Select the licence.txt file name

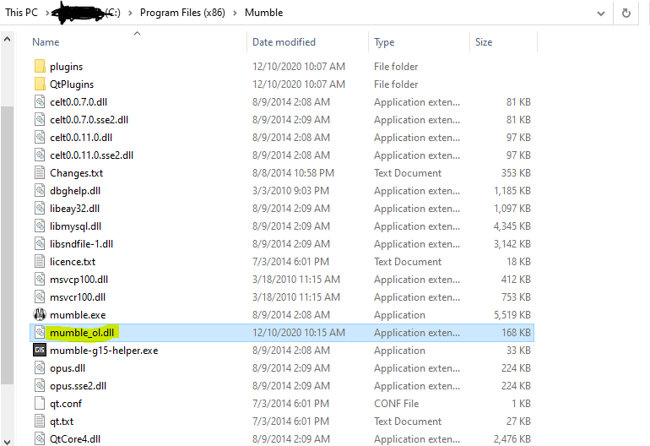(73, 262)
